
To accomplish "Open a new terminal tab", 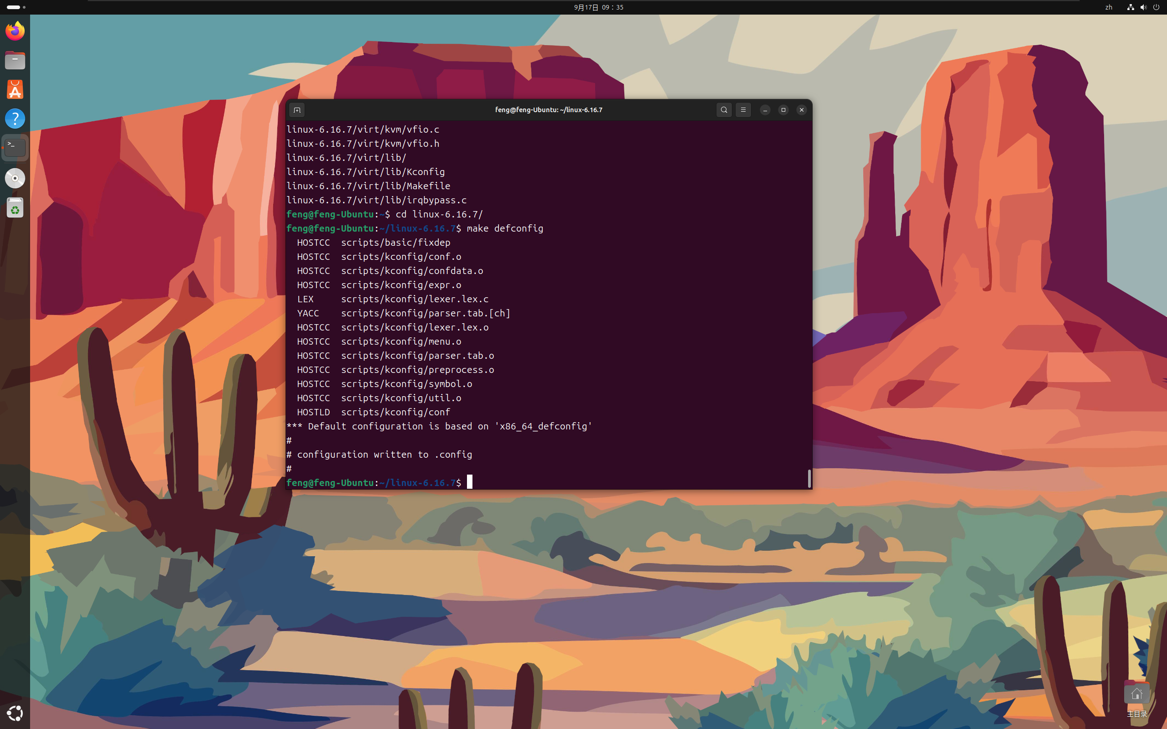I will coord(297,110).
